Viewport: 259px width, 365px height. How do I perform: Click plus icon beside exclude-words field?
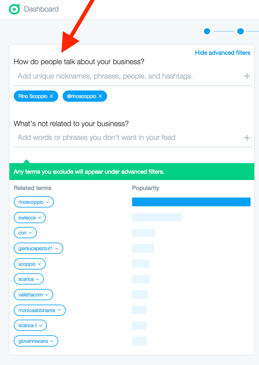tap(247, 138)
